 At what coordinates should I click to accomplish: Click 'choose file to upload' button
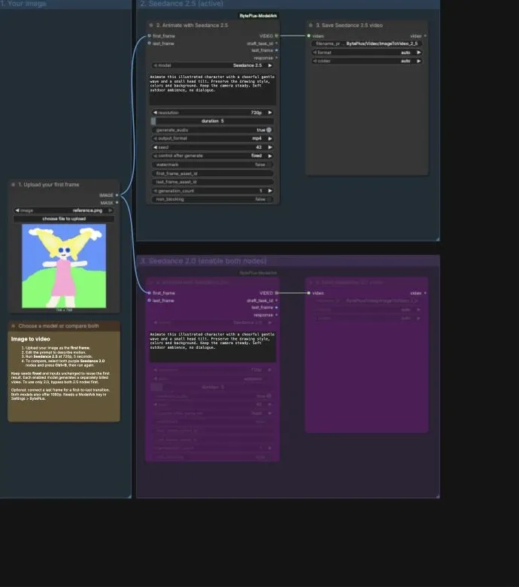(x=64, y=219)
